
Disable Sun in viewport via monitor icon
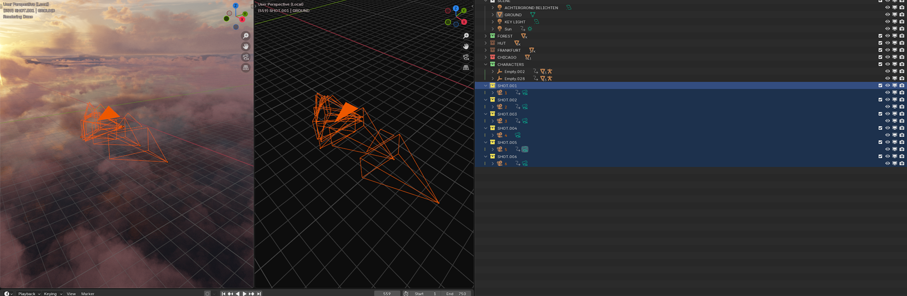point(894,29)
